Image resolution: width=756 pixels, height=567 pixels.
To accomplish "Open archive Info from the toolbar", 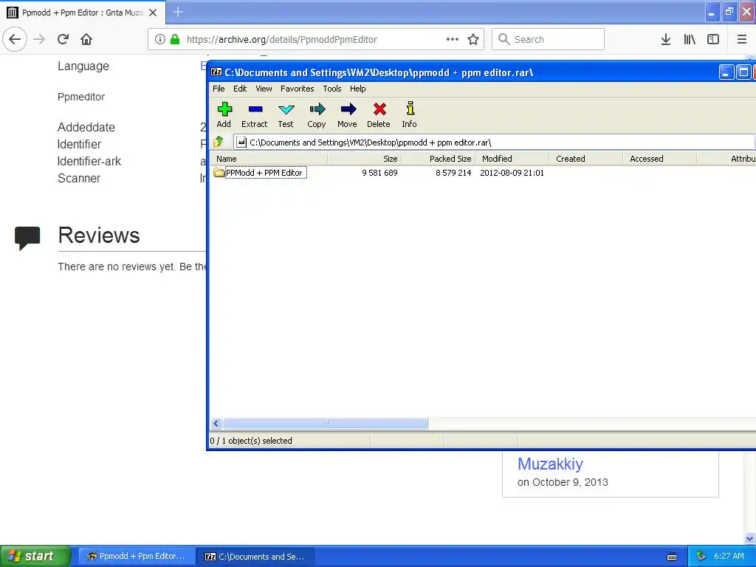I will (409, 115).
